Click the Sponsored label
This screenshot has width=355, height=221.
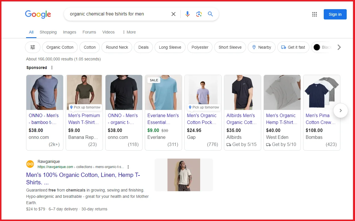click(x=37, y=68)
